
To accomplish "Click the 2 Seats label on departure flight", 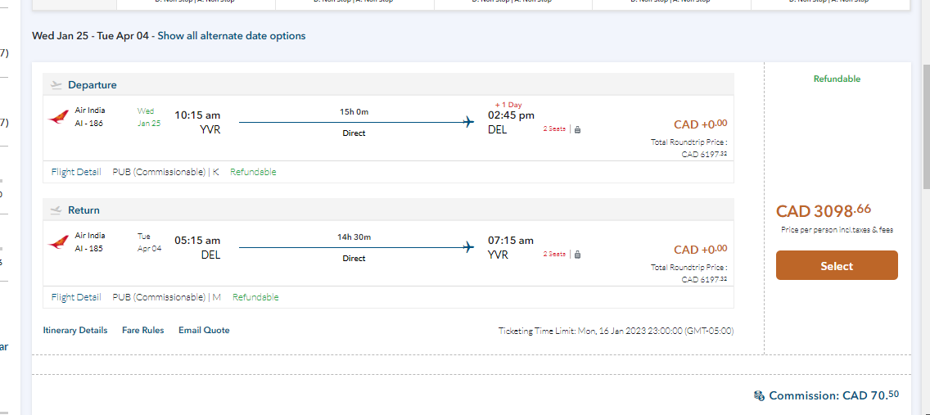I will (x=554, y=129).
